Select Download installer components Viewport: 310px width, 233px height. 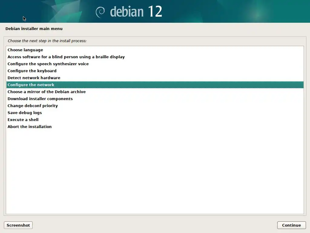(x=155, y=99)
